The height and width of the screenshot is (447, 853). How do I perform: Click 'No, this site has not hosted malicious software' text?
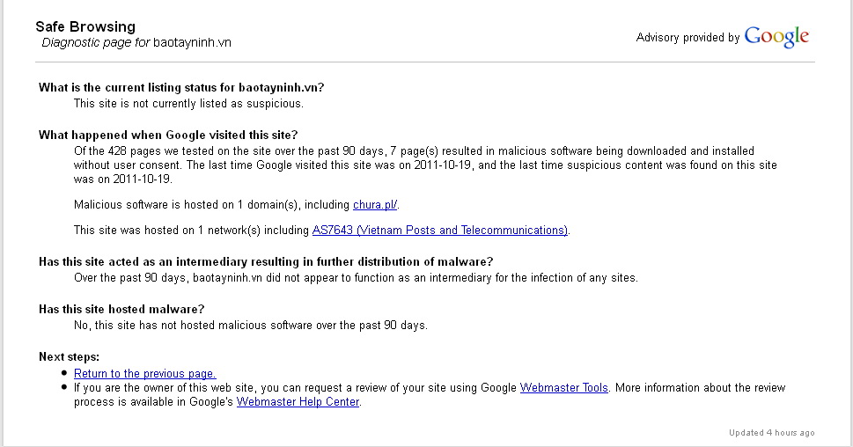(x=251, y=326)
